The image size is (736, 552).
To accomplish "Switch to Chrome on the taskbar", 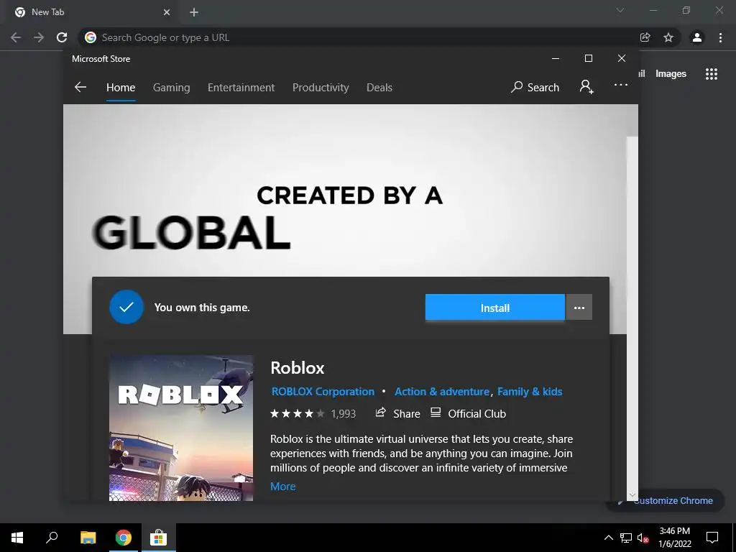I will 124,538.
